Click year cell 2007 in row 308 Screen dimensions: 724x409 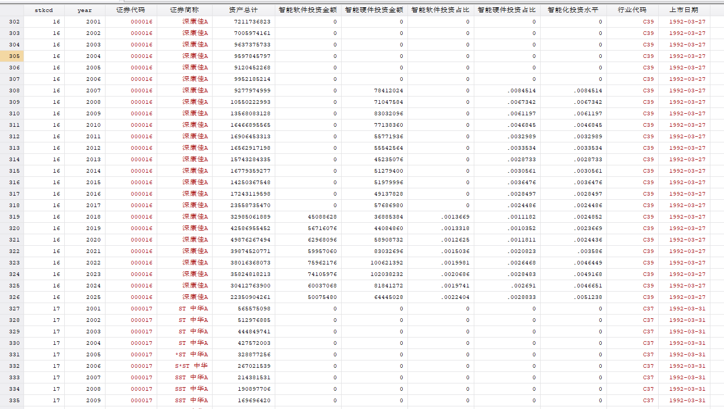85,90
